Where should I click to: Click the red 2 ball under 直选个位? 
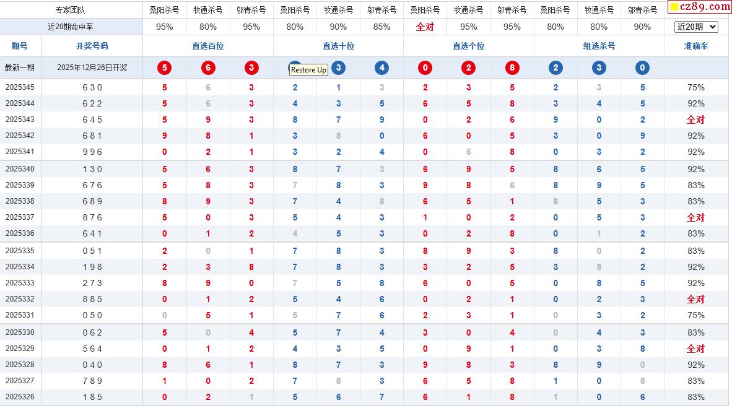[x=469, y=67]
